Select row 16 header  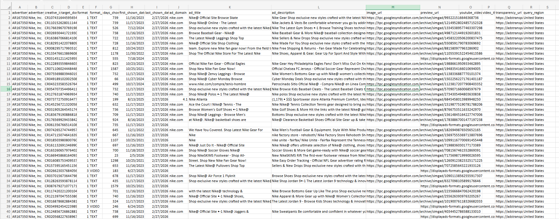pos(6,89)
